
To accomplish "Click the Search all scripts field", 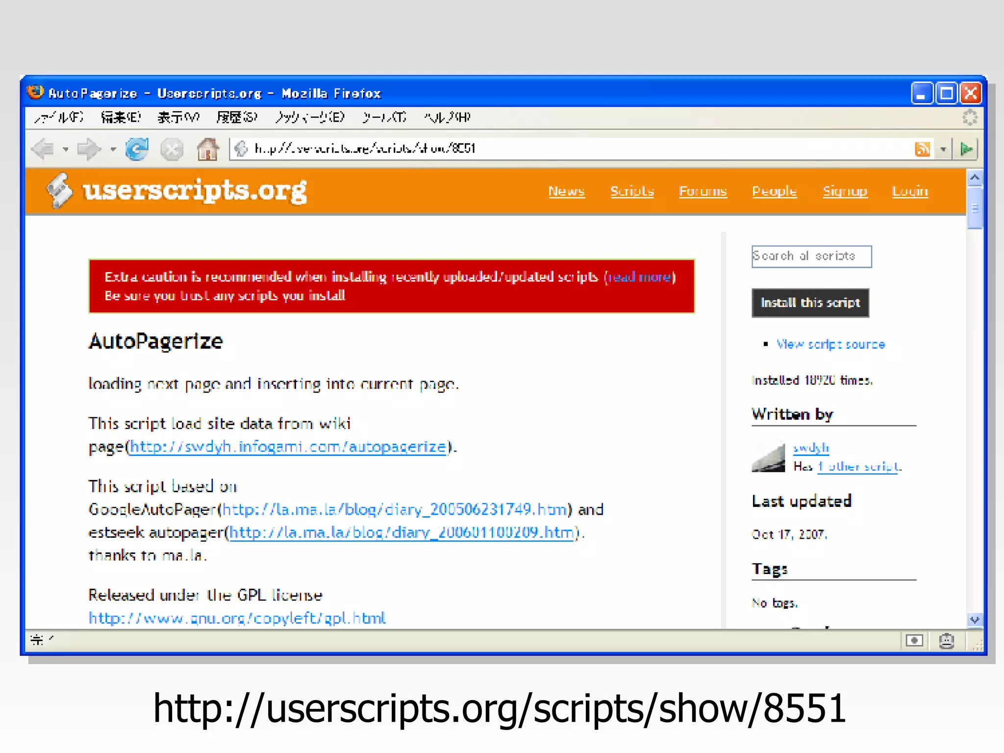I will click(x=811, y=256).
